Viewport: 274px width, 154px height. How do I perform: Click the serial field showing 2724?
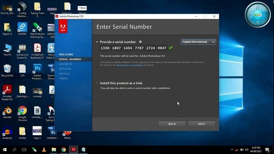pos(150,48)
